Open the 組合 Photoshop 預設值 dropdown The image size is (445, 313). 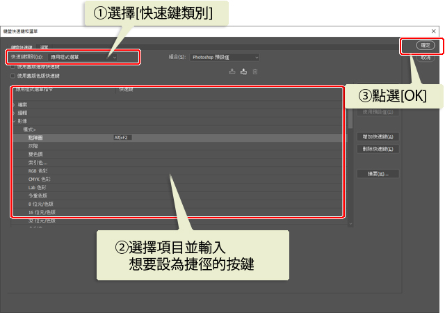pos(224,57)
